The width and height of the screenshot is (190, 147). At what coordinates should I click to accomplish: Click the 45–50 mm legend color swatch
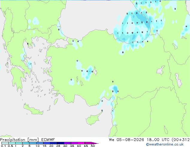(88, 143)
